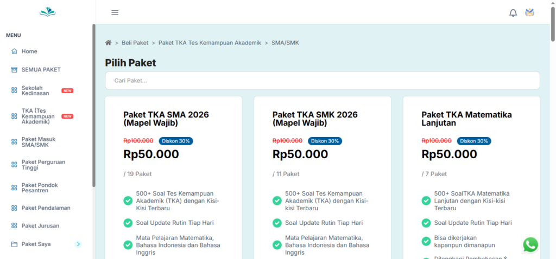Click the SEMUA PAKET archive icon
Image resolution: width=556 pixels, height=259 pixels.
pyautogui.click(x=14, y=70)
